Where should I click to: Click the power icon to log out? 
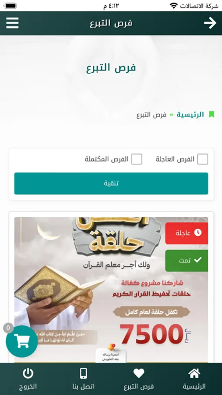28,373
